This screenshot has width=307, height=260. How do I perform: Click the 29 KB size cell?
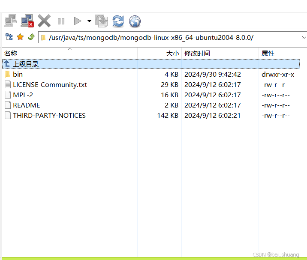click(169, 85)
